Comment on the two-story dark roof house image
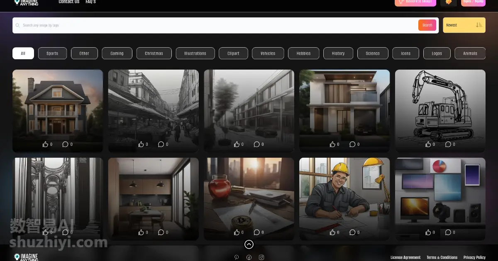498x261 pixels. [65, 144]
